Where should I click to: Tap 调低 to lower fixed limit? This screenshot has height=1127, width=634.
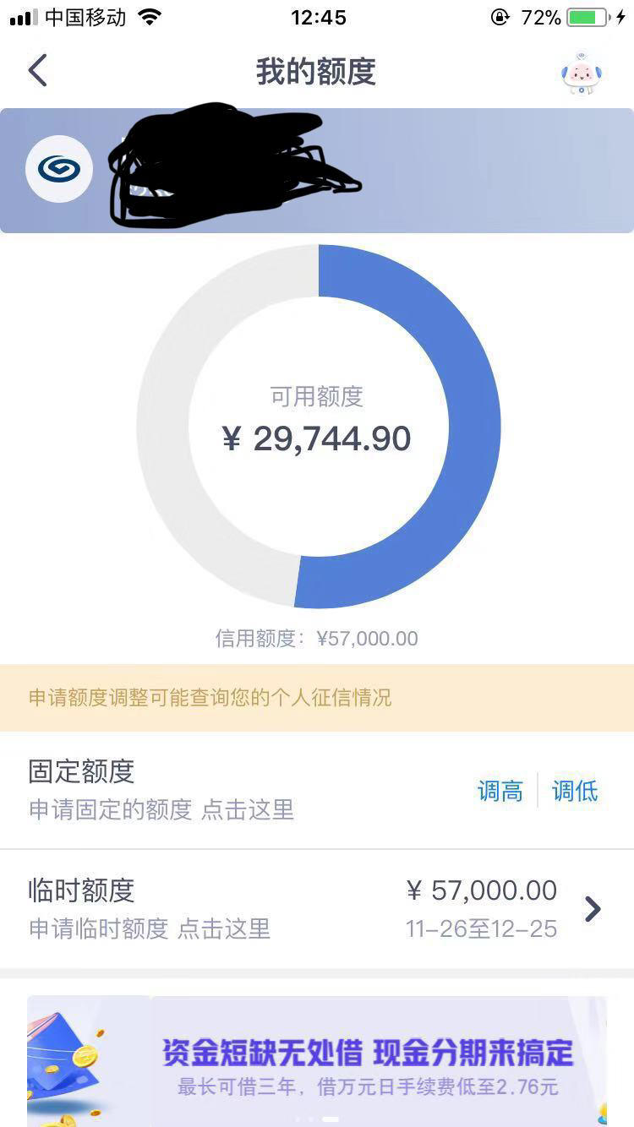coord(575,792)
